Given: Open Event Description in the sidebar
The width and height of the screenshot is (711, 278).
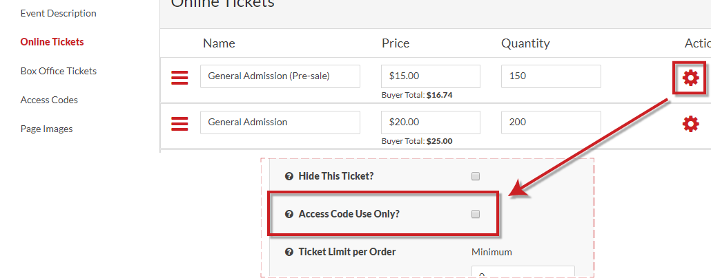Looking at the screenshot, I should [58, 13].
